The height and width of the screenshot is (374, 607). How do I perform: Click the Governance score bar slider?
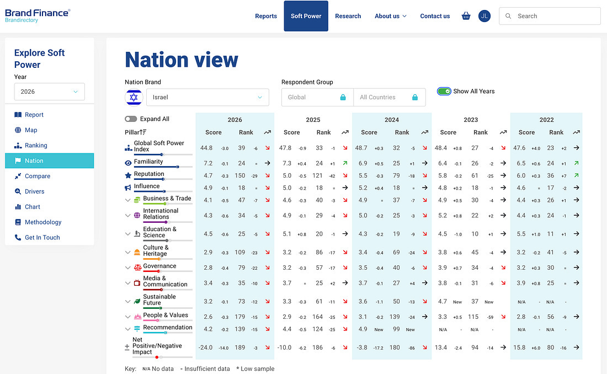pos(168,271)
